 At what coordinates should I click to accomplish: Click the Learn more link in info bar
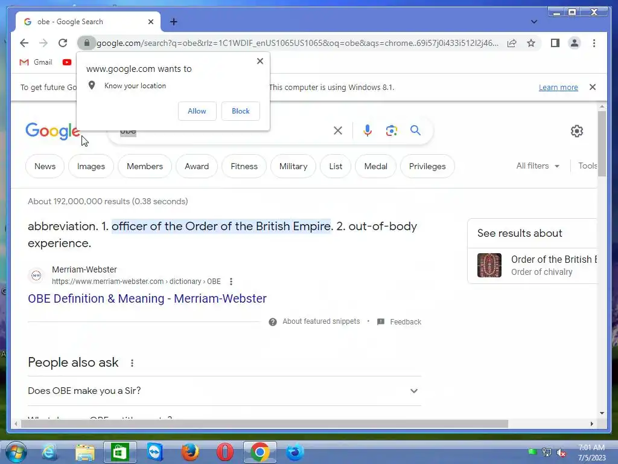pos(558,87)
